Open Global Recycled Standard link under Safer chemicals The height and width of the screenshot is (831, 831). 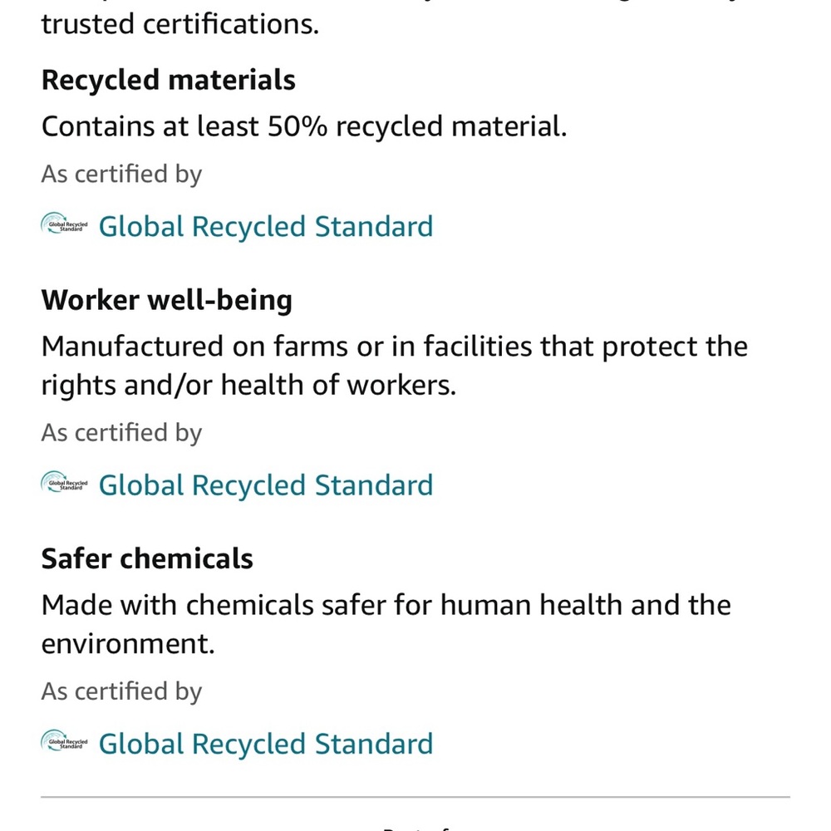pyautogui.click(x=266, y=744)
